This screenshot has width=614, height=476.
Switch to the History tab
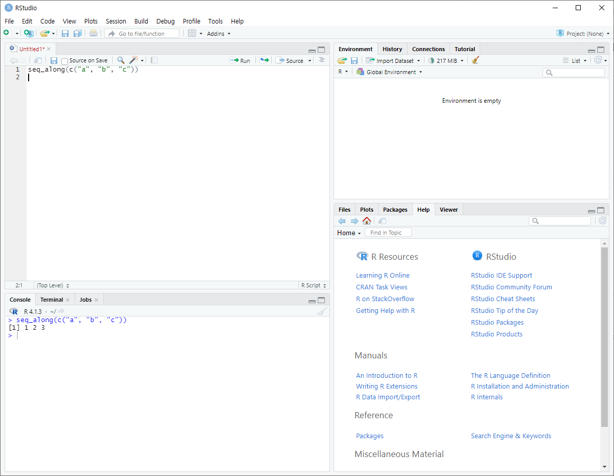coord(392,49)
